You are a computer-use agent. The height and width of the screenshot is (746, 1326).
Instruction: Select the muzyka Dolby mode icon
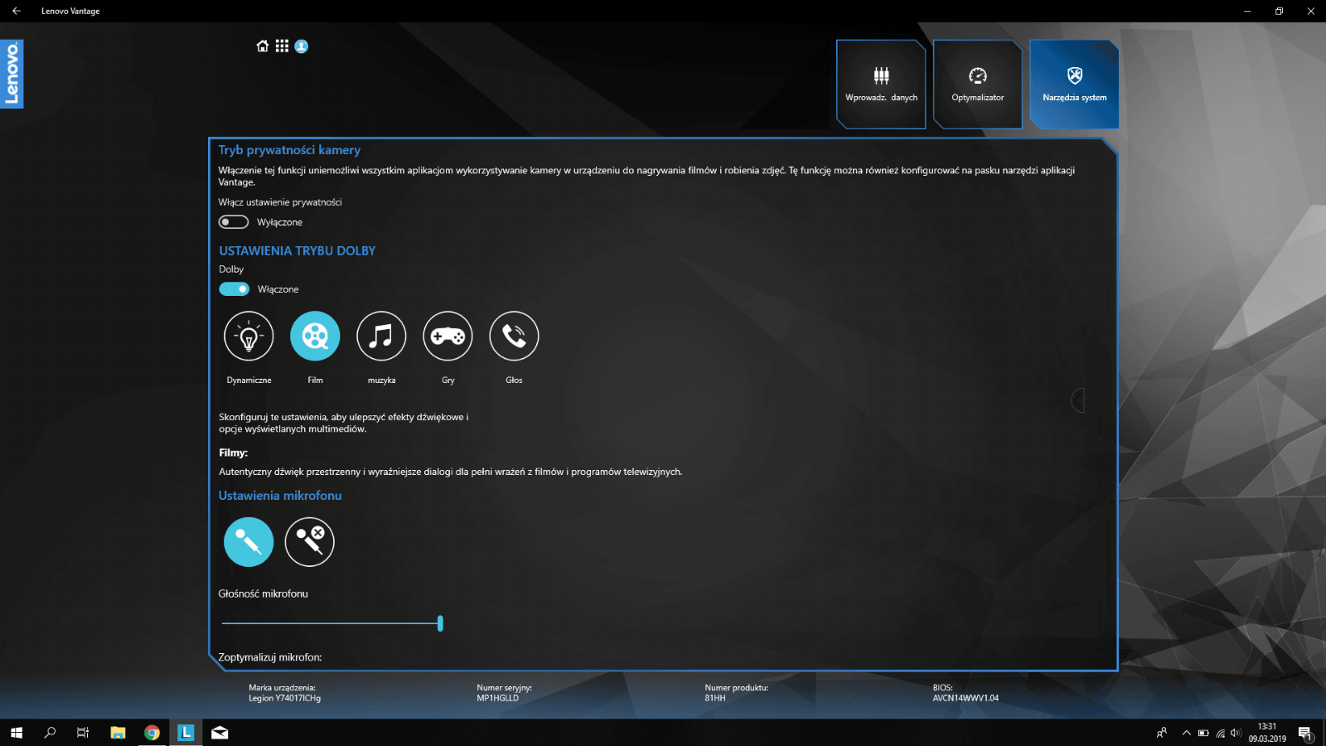(381, 336)
